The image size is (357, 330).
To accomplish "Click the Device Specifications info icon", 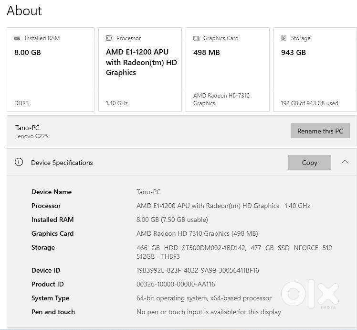I will click(19, 162).
